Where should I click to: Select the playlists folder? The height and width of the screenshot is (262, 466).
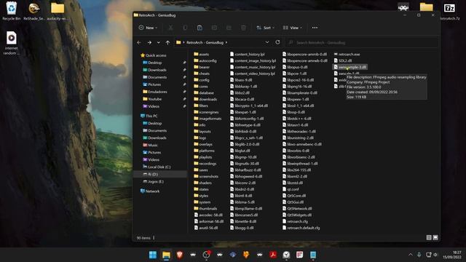[202, 157]
